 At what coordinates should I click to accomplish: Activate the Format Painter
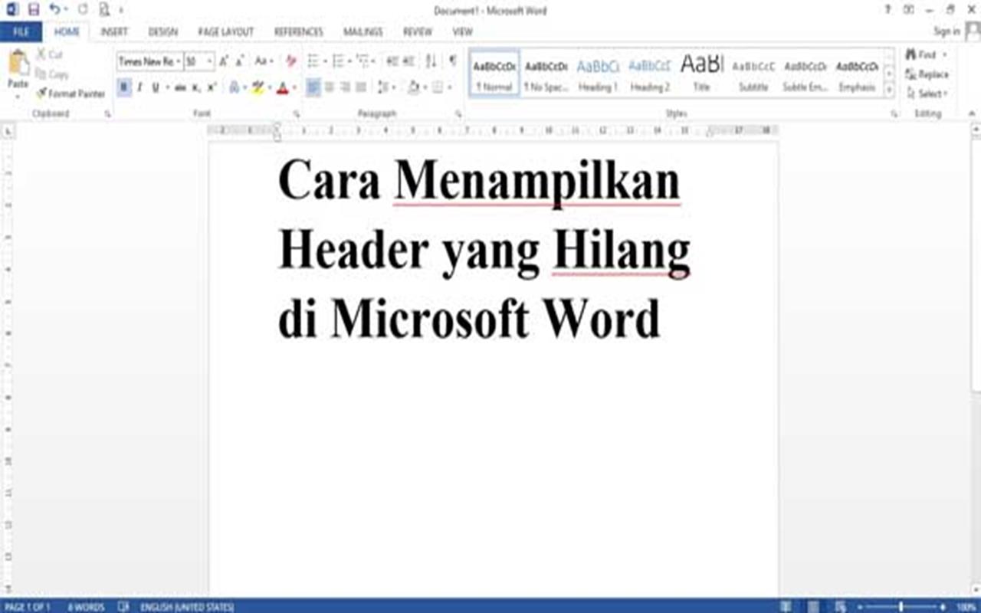coord(71,93)
